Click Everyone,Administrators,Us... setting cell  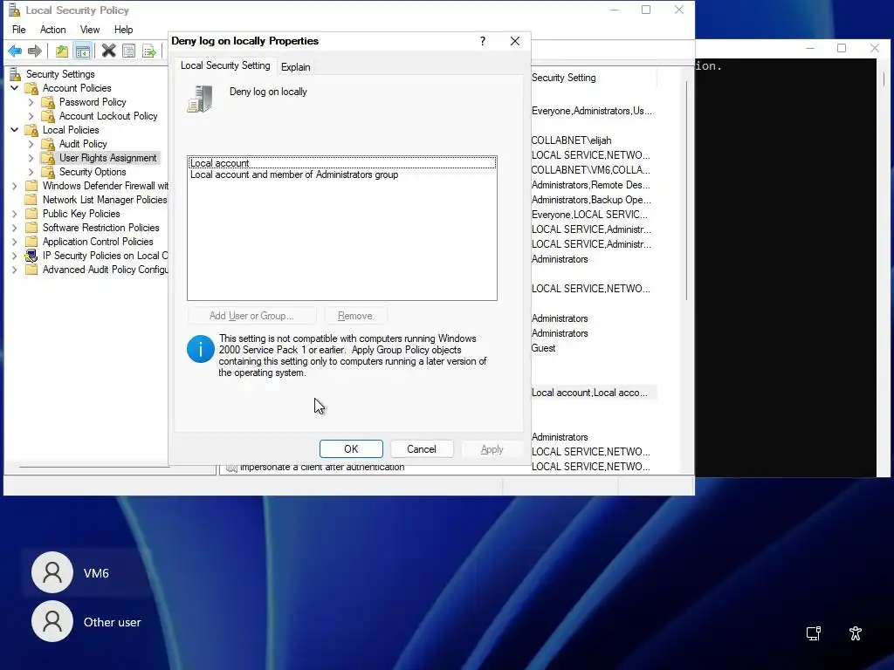(592, 111)
